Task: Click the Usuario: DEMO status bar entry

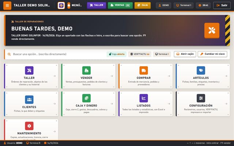Action: pyautogui.click(x=13, y=143)
